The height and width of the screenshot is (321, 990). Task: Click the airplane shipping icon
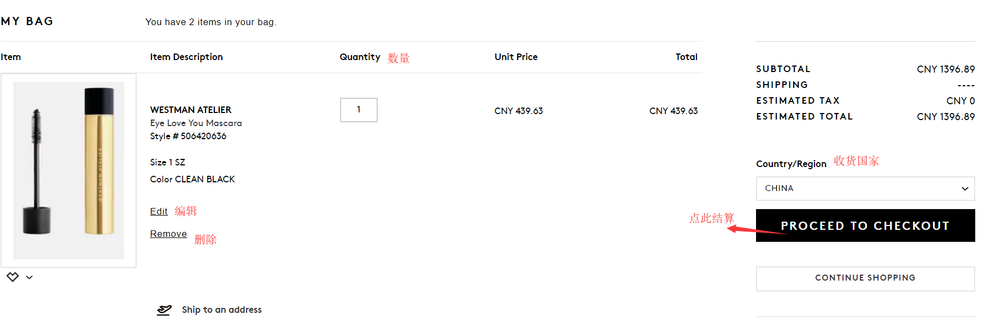164,310
